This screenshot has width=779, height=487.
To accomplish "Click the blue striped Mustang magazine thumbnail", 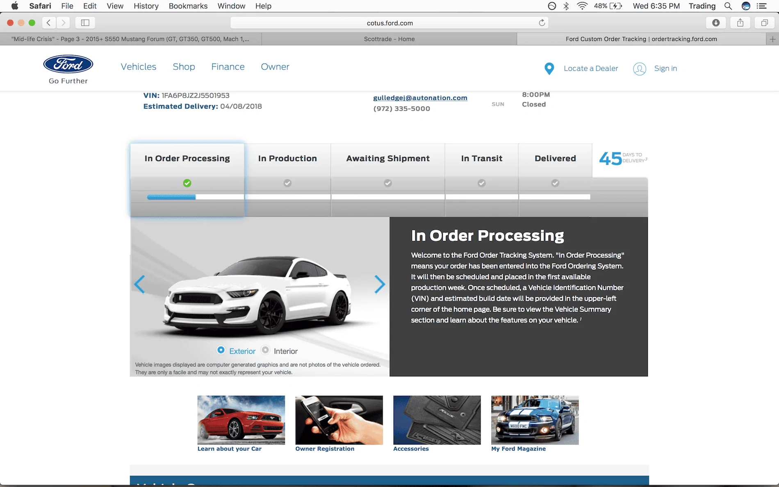I will tap(535, 420).
